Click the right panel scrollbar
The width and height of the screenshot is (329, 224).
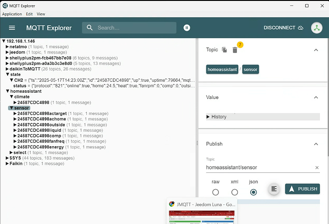tap(328, 96)
